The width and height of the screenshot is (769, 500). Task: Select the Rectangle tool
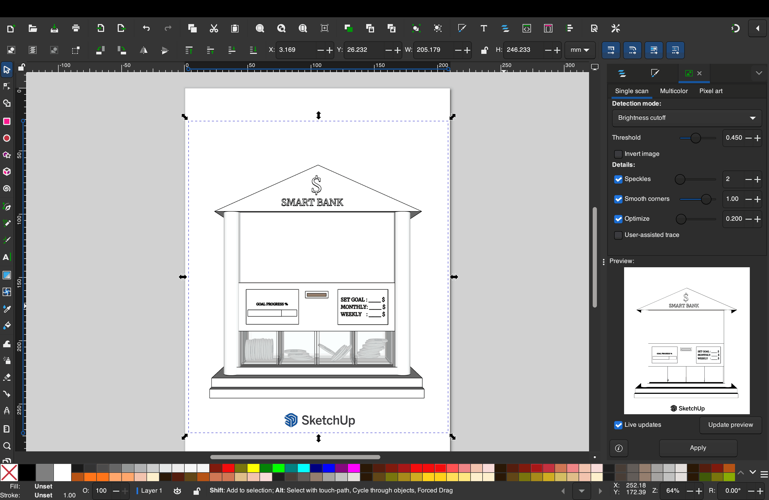click(7, 121)
